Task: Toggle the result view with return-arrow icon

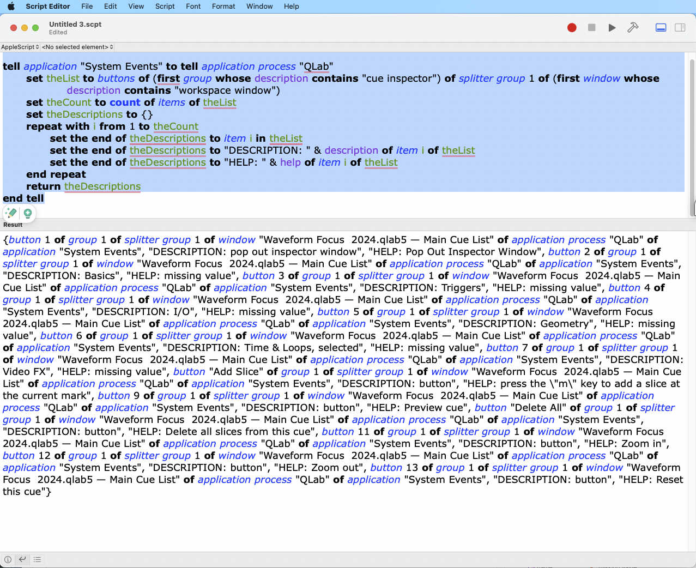Action: pyautogui.click(x=22, y=559)
